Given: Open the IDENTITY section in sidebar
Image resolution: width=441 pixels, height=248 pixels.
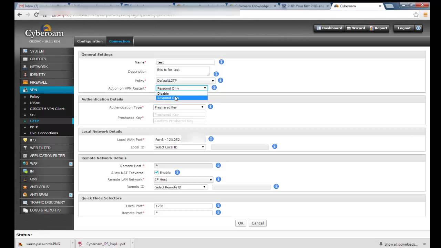Looking at the screenshot, I should click(47, 74).
